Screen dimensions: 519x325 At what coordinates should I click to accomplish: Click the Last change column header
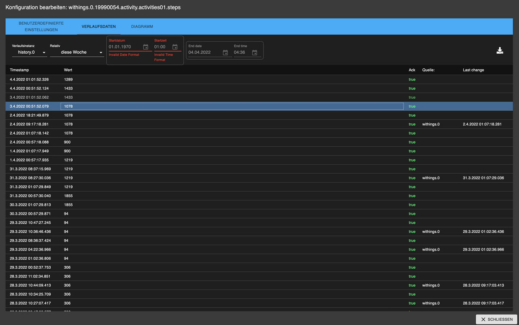pos(473,70)
